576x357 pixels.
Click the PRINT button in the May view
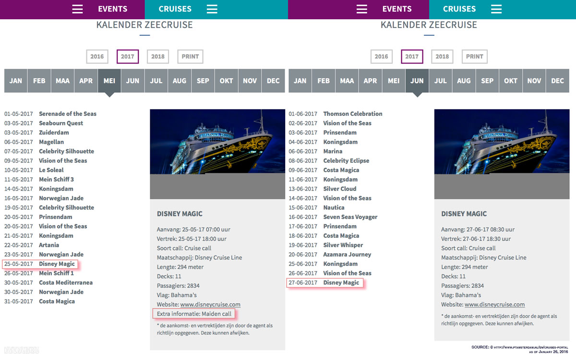(190, 57)
